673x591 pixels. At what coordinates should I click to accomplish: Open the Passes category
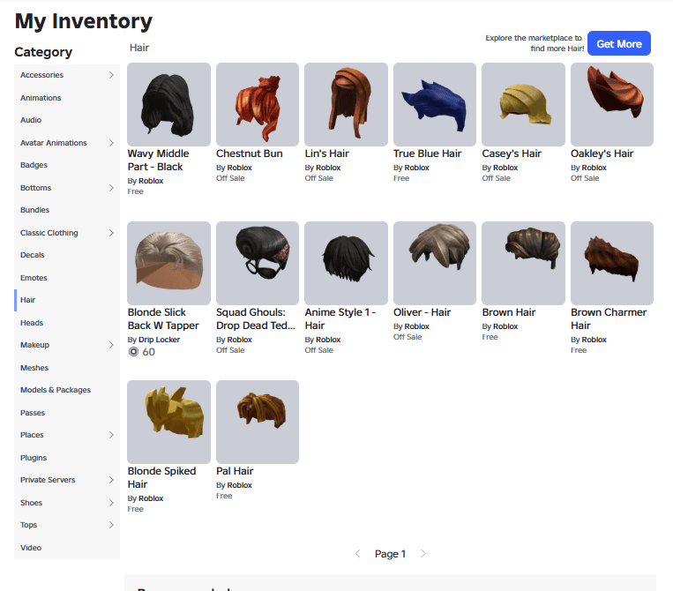pyautogui.click(x=67, y=413)
